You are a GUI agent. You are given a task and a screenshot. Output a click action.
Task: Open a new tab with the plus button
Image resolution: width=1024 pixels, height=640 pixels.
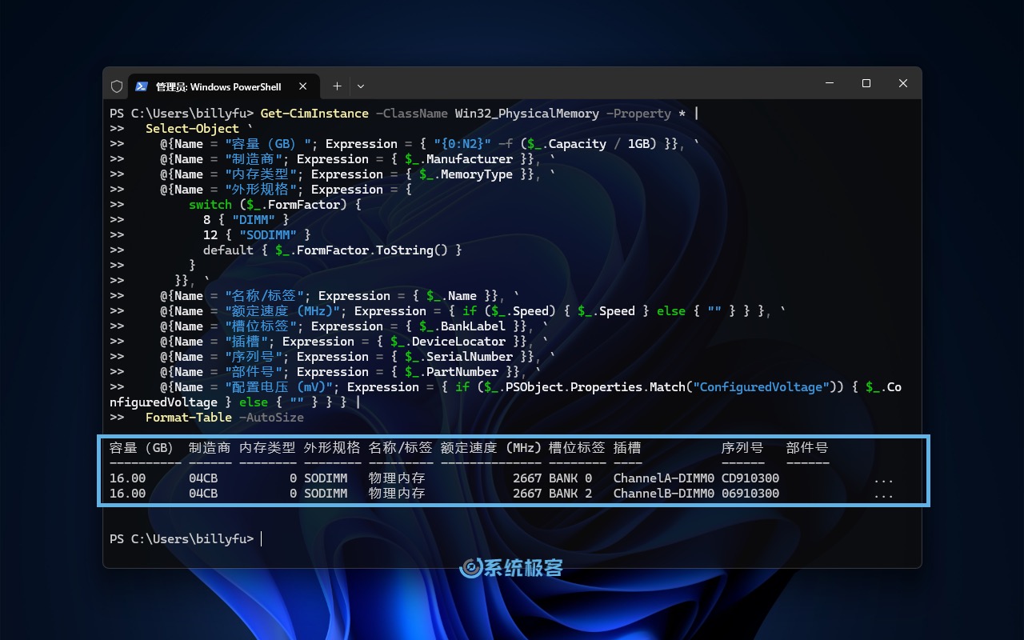[337, 86]
